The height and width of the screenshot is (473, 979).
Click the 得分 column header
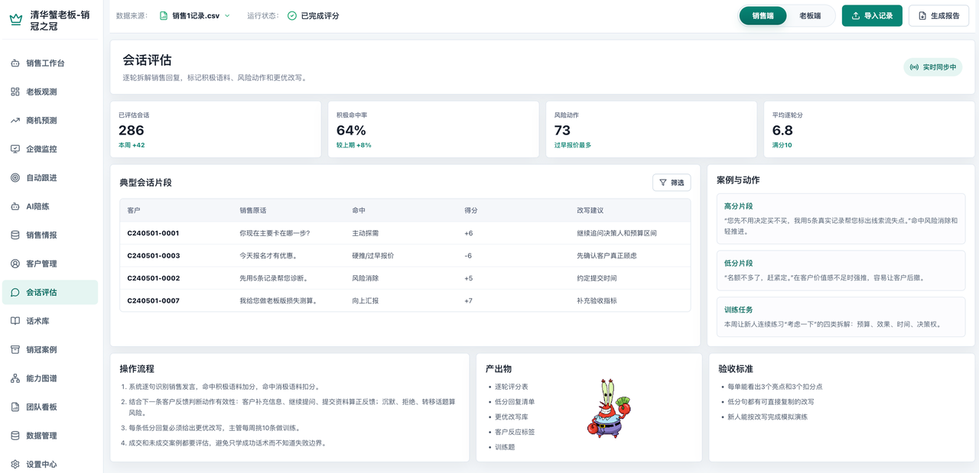(x=471, y=210)
